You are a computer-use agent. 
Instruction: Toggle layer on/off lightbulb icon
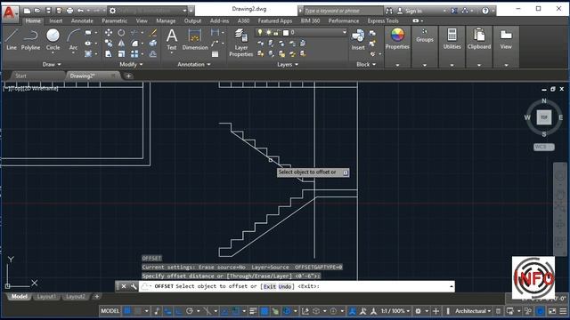pyautogui.click(x=260, y=33)
